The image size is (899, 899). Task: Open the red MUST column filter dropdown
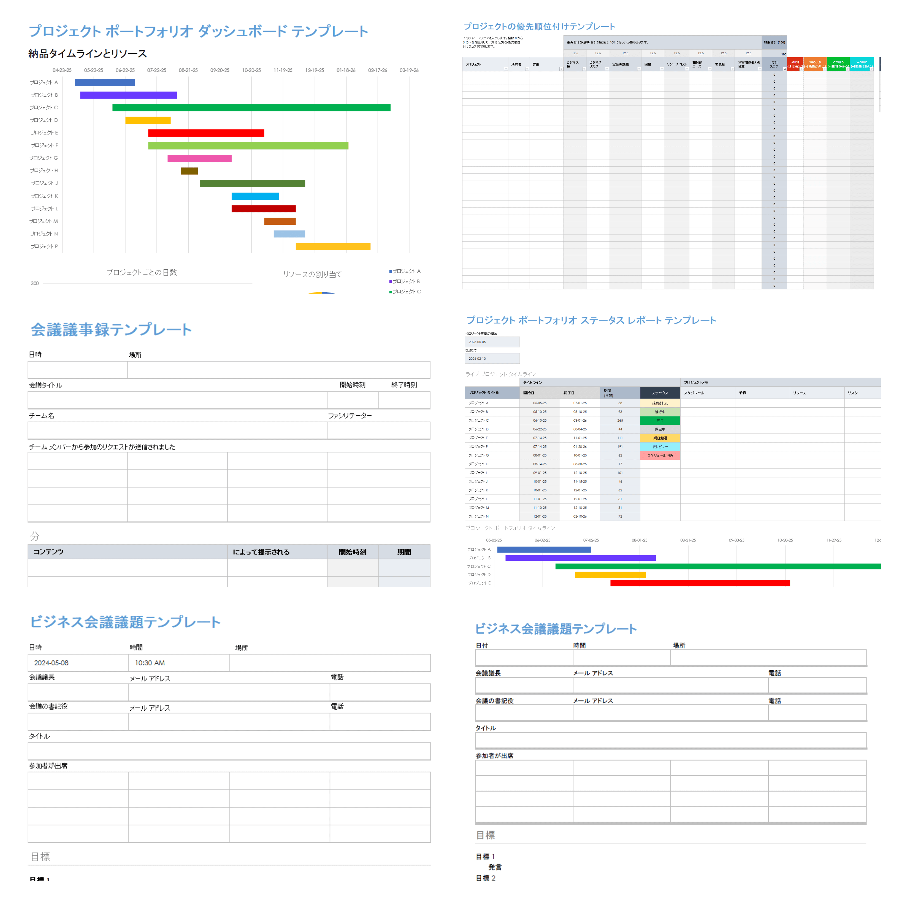tap(801, 69)
